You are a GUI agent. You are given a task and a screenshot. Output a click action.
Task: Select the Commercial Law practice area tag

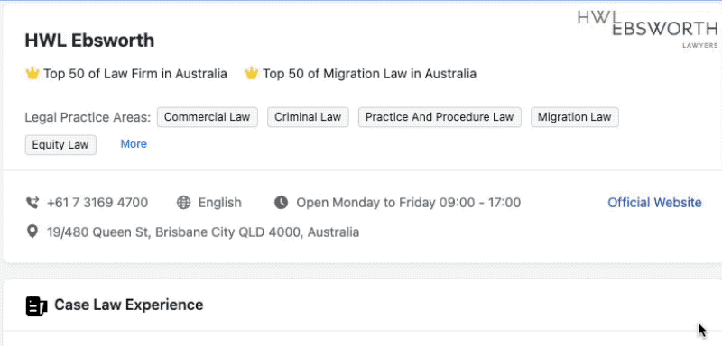pos(208,117)
